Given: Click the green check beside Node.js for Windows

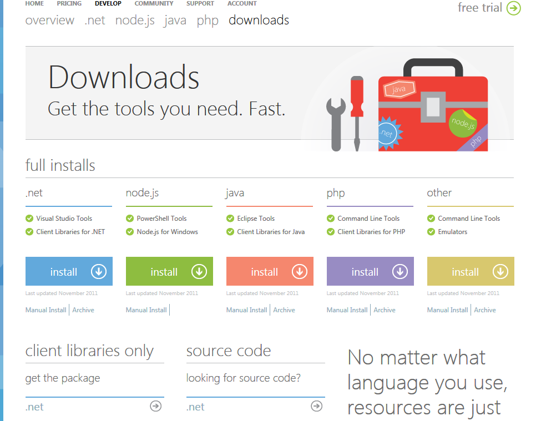Looking at the screenshot, I should coord(130,232).
